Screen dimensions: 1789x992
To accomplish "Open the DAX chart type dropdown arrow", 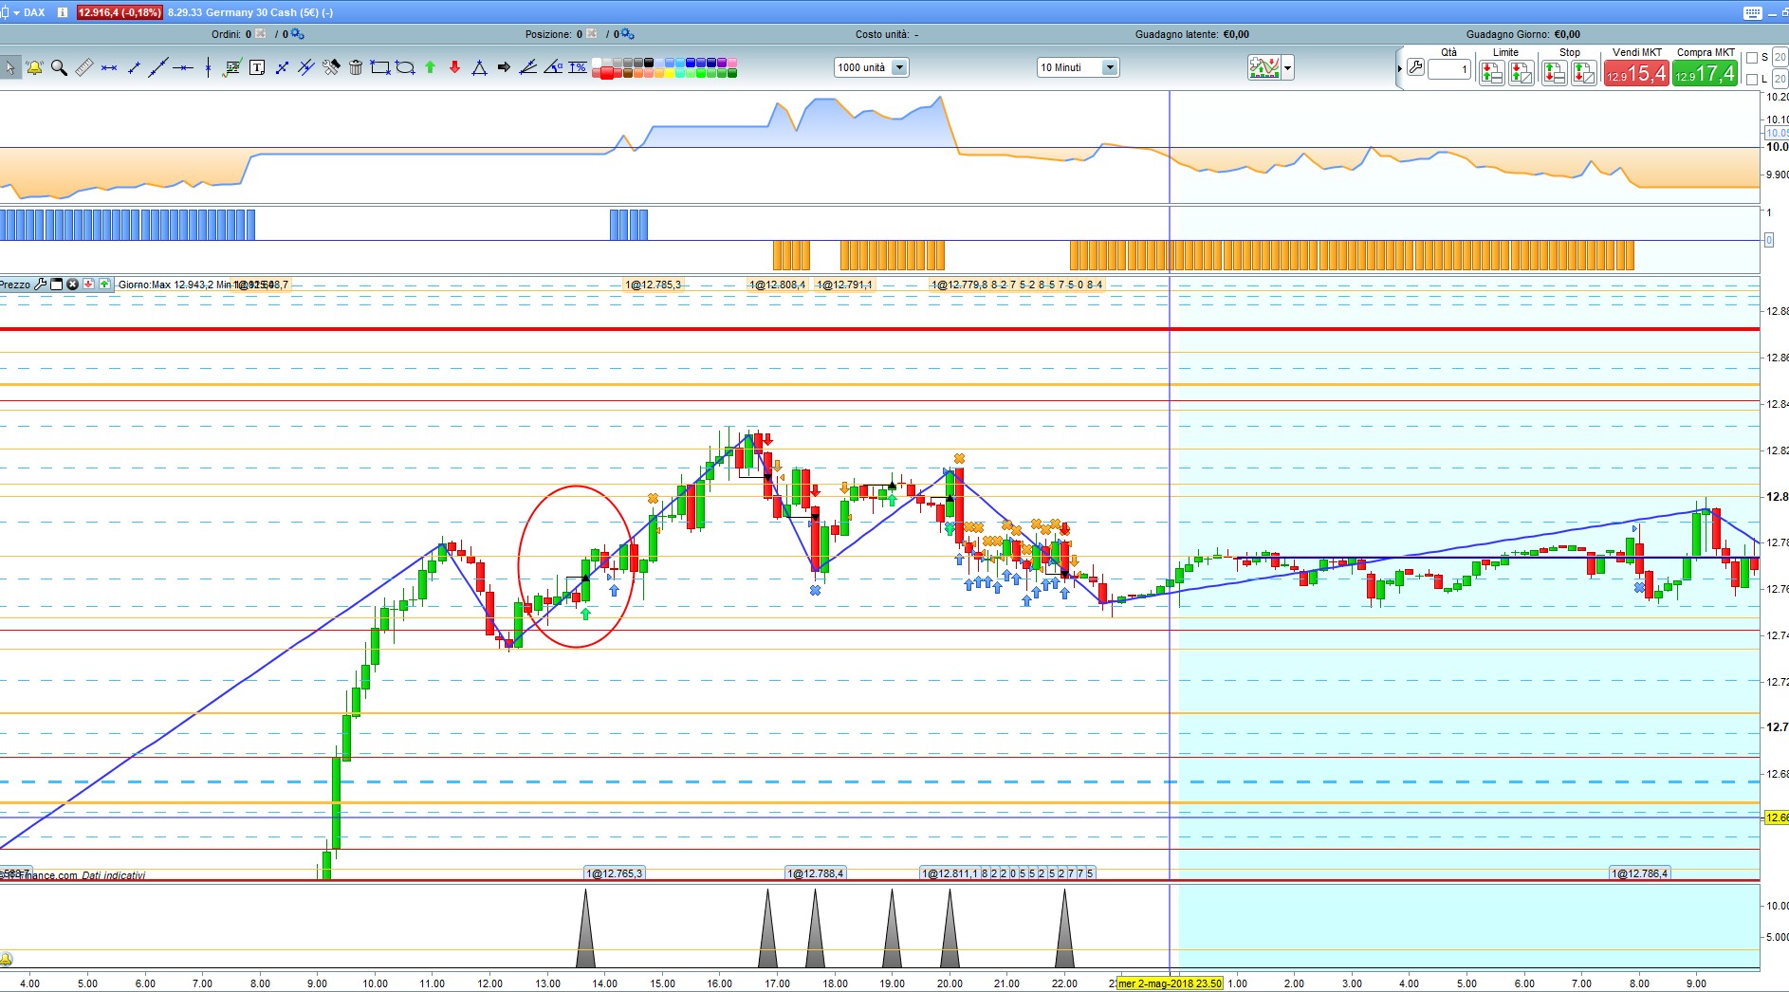I will pyautogui.click(x=17, y=12).
